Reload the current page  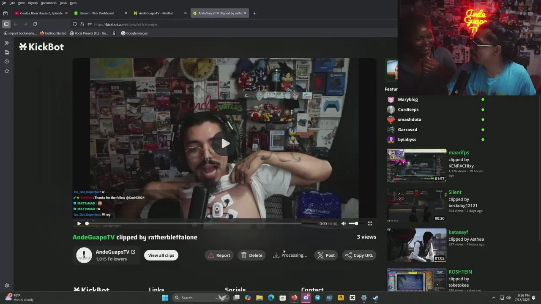35,24
